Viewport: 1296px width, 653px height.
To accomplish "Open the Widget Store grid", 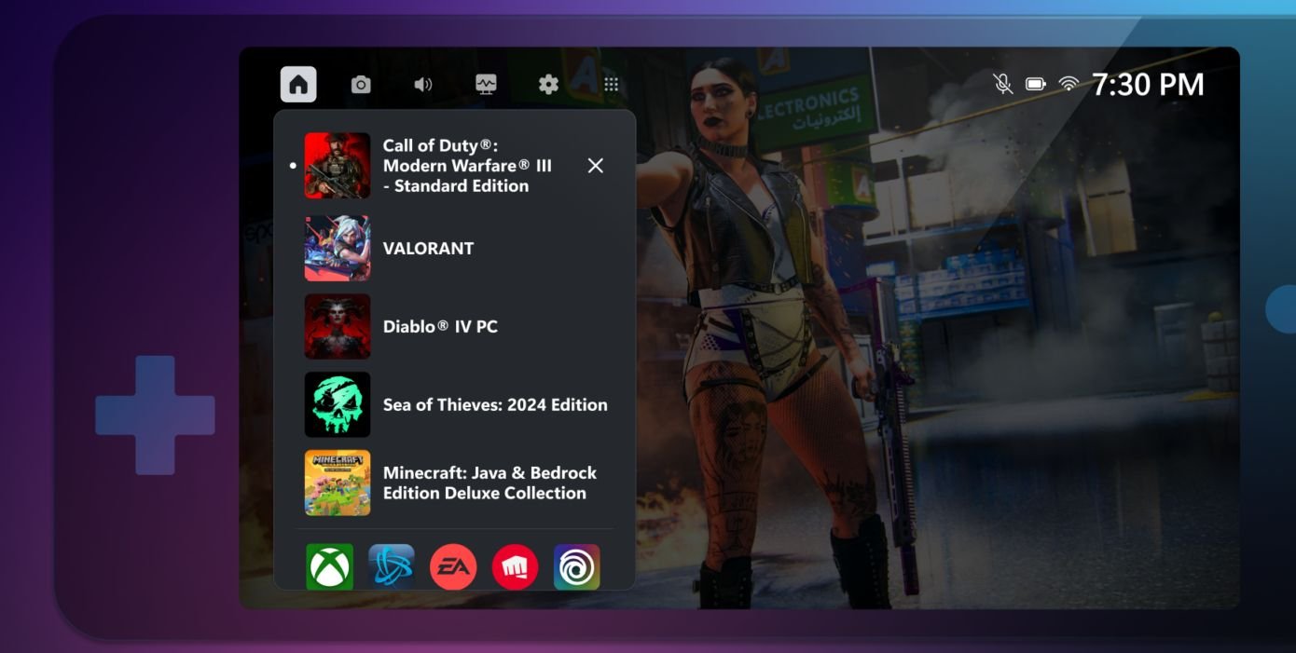I will 612,84.
